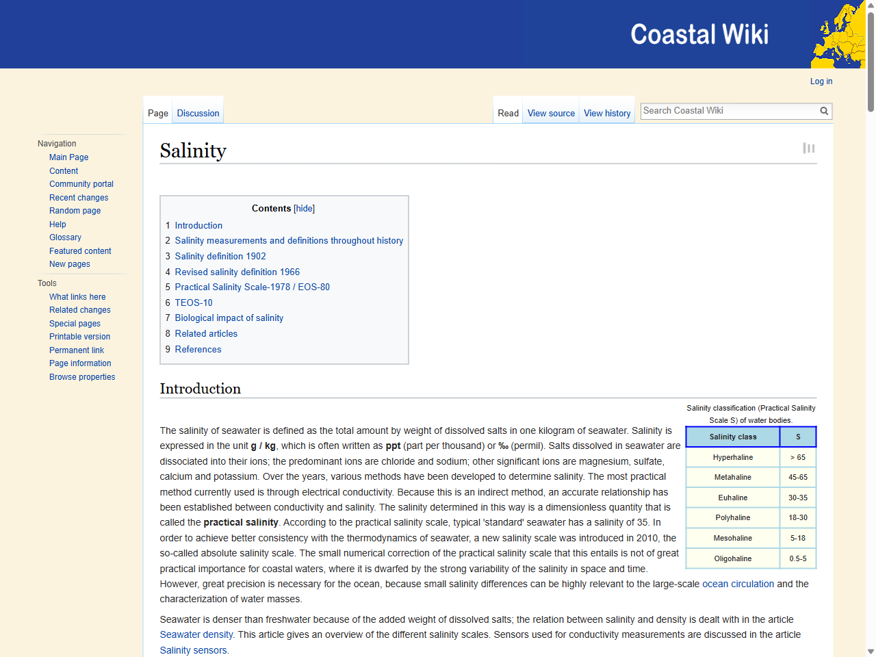Viewport: 876px width, 657px height.
Task: Open the View history tab
Action: 607,113
